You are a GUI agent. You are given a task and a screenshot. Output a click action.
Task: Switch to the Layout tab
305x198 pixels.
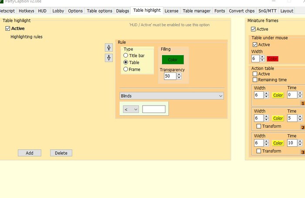coord(287,11)
